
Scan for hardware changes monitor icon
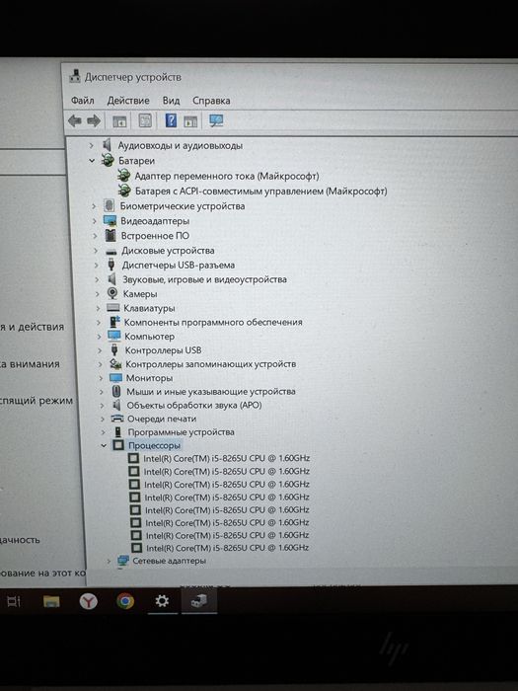coord(216,120)
